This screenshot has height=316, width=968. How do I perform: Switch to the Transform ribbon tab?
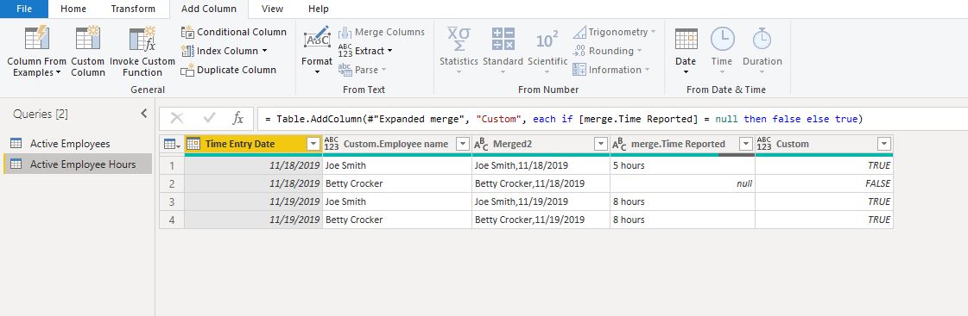tap(133, 9)
